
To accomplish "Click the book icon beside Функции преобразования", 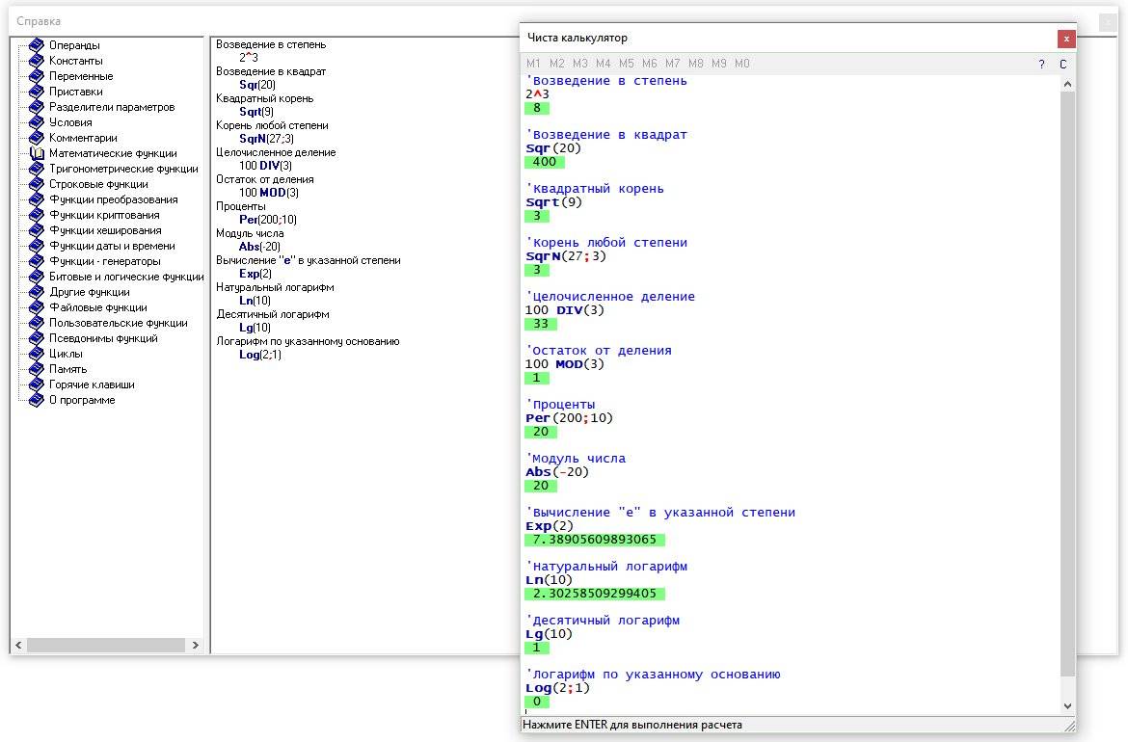I will point(37,199).
